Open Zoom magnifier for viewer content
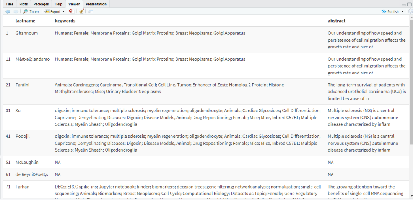This screenshot has width=413, height=200. pyautogui.click(x=31, y=11)
